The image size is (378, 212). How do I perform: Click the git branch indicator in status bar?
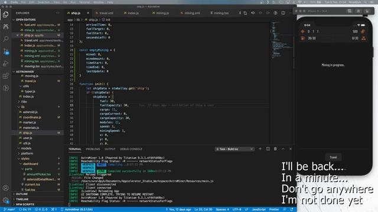pyautogui.click(x=9, y=210)
